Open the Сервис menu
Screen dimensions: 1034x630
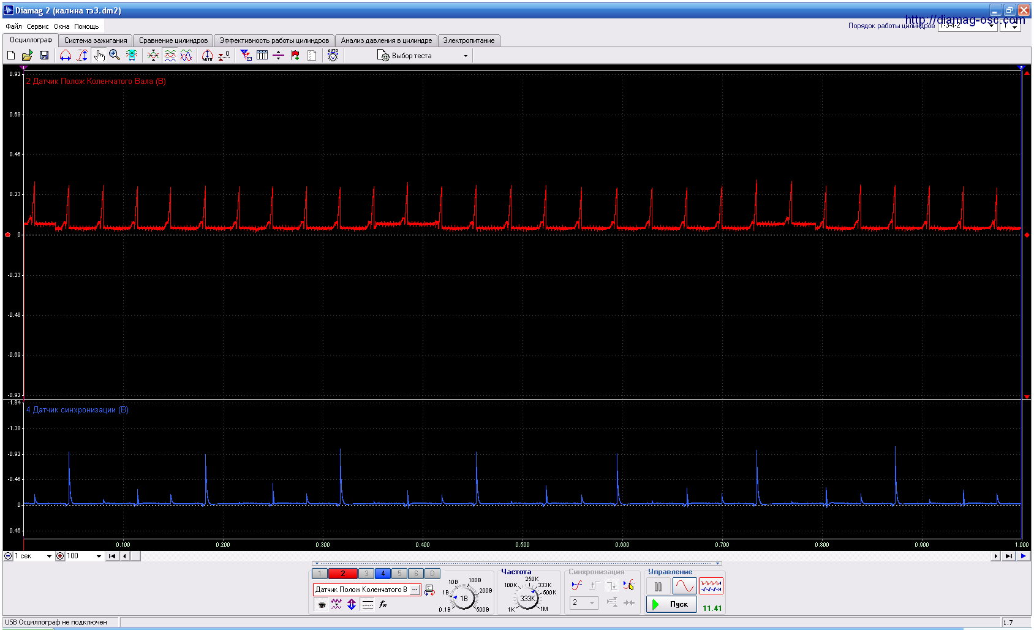[37, 26]
